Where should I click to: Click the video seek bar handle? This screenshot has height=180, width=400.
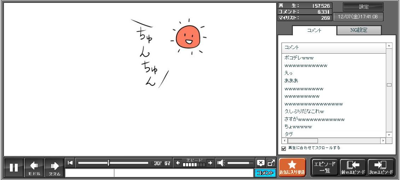[x=109, y=163]
